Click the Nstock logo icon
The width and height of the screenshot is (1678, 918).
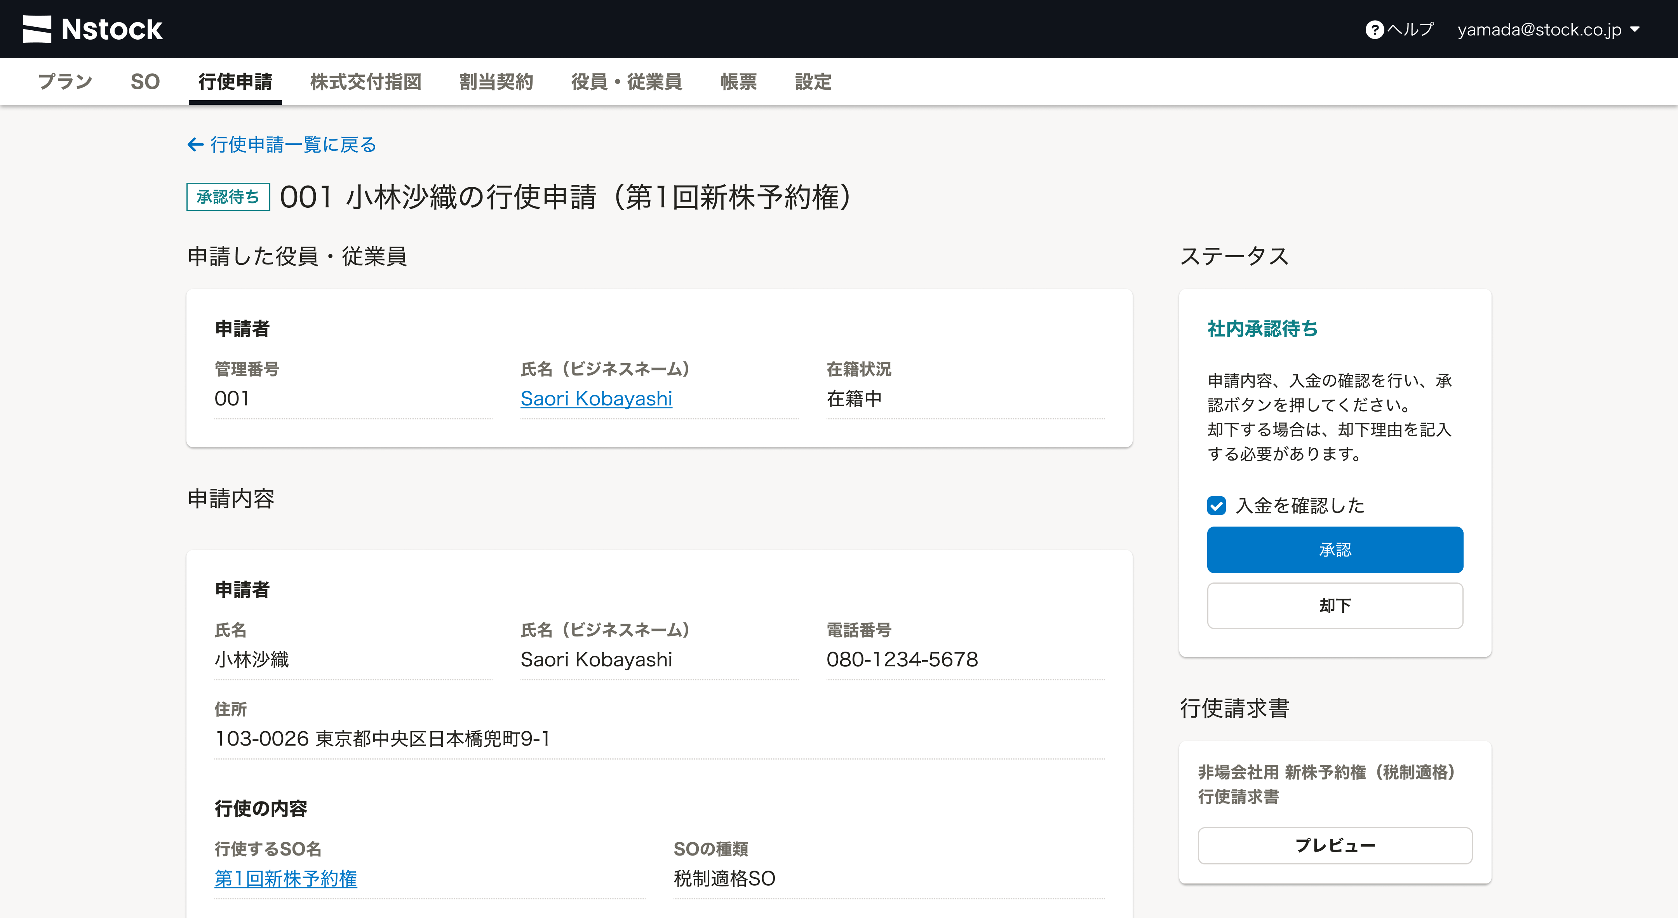point(37,29)
